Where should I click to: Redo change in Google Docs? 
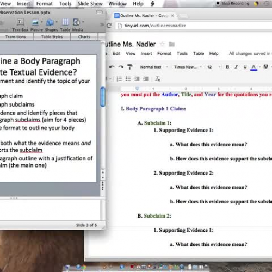(x=121, y=67)
